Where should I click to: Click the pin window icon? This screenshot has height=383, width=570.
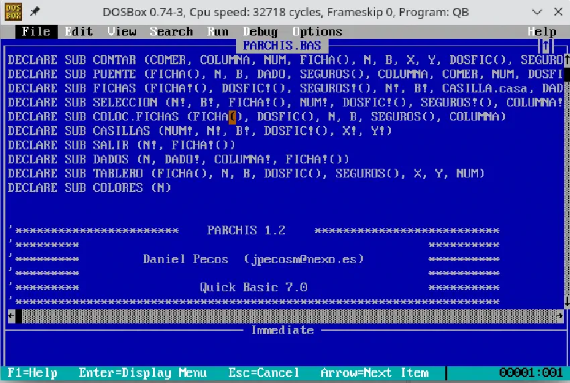[35, 12]
